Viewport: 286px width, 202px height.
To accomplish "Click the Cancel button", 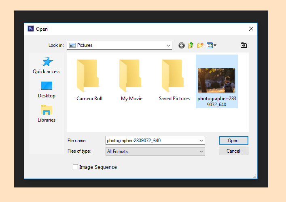I will click(x=233, y=151).
